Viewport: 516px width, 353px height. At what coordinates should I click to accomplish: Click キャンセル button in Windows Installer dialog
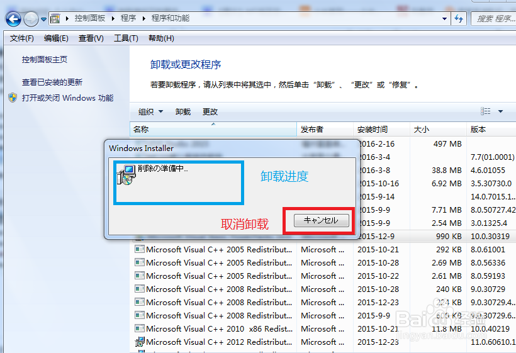point(321,220)
